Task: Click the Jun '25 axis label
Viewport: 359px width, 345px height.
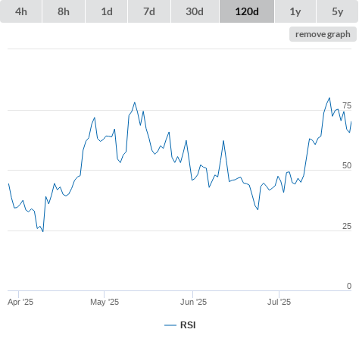Action: (193, 302)
